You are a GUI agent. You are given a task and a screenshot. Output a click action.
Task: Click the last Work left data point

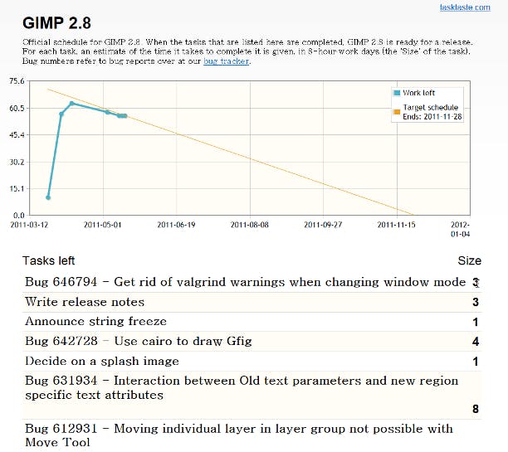125,115
